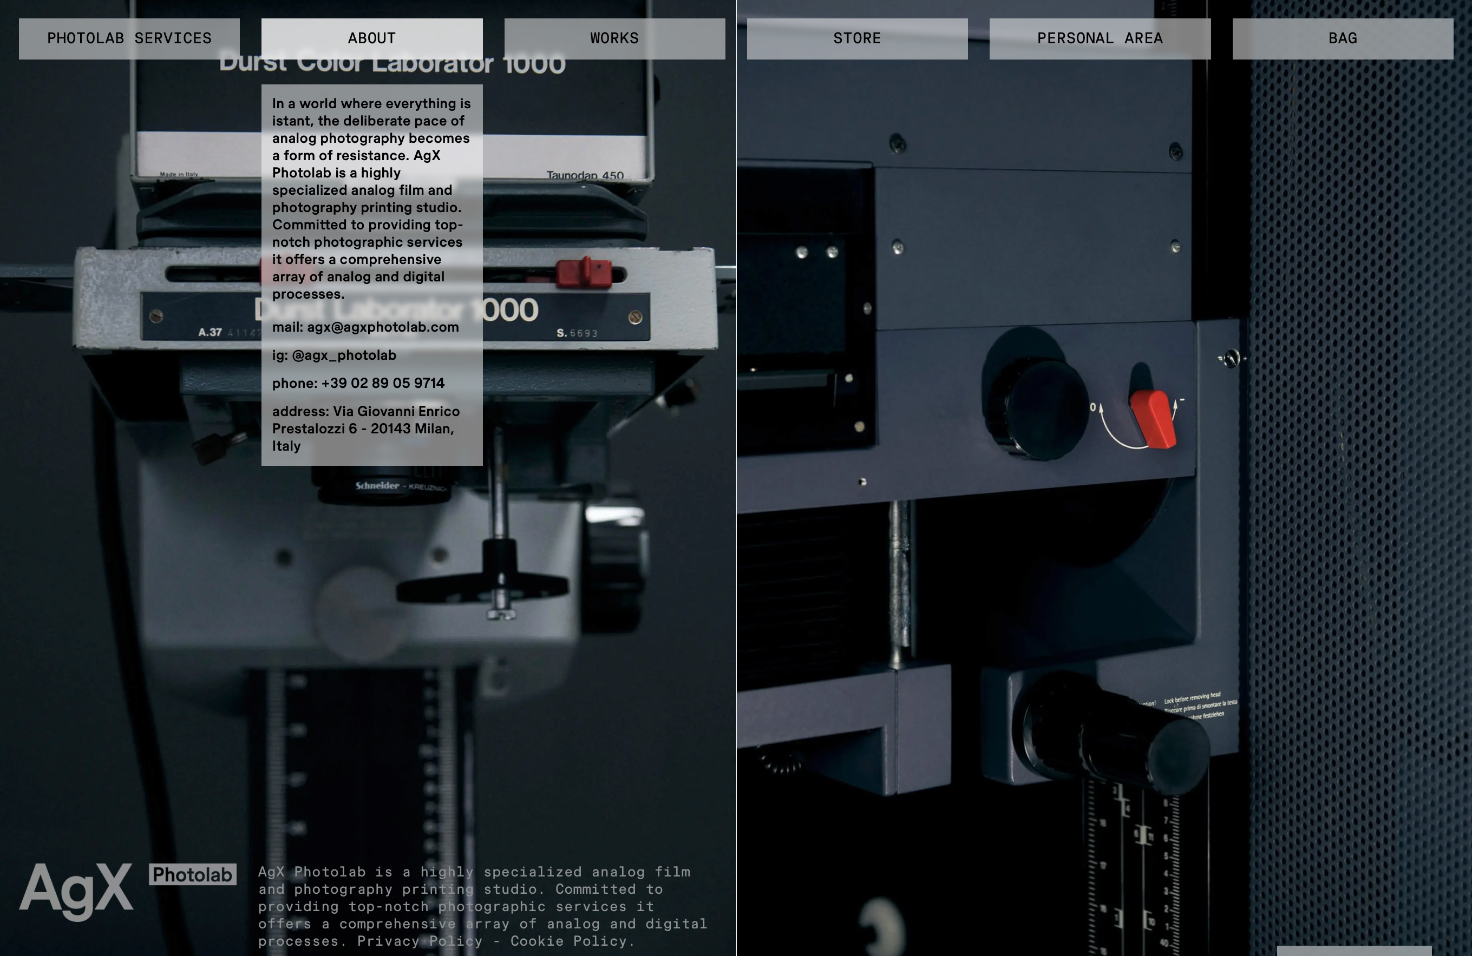The width and height of the screenshot is (1472, 956).
Task: Close the About dropdown panel
Action: point(372,38)
